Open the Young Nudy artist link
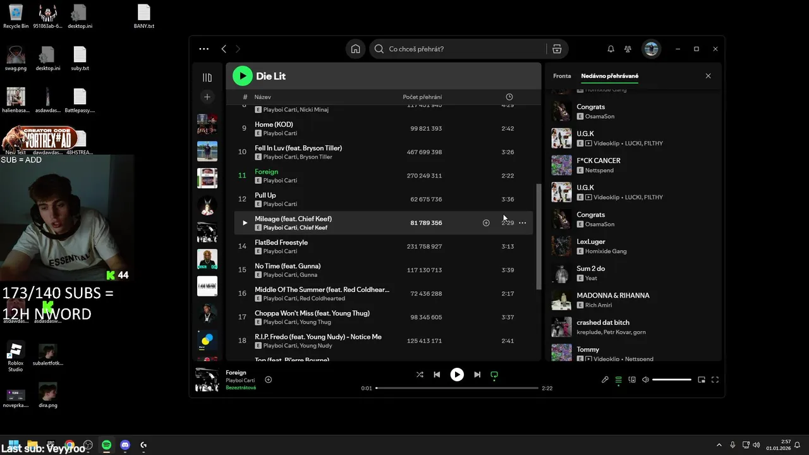 click(x=316, y=346)
